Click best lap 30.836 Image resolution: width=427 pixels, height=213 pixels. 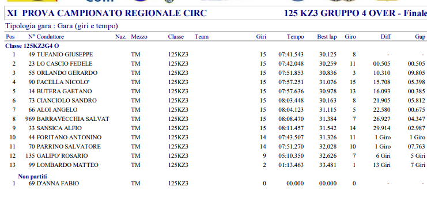(328, 73)
